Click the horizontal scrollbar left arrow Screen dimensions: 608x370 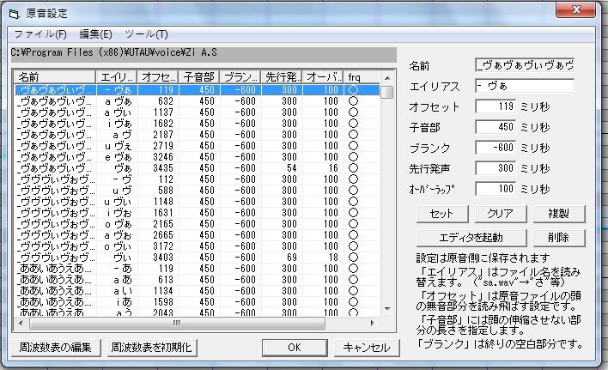(x=21, y=323)
